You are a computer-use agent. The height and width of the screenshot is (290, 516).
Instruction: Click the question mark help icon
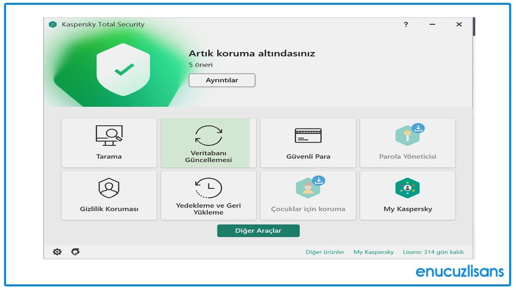pyautogui.click(x=406, y=25)
